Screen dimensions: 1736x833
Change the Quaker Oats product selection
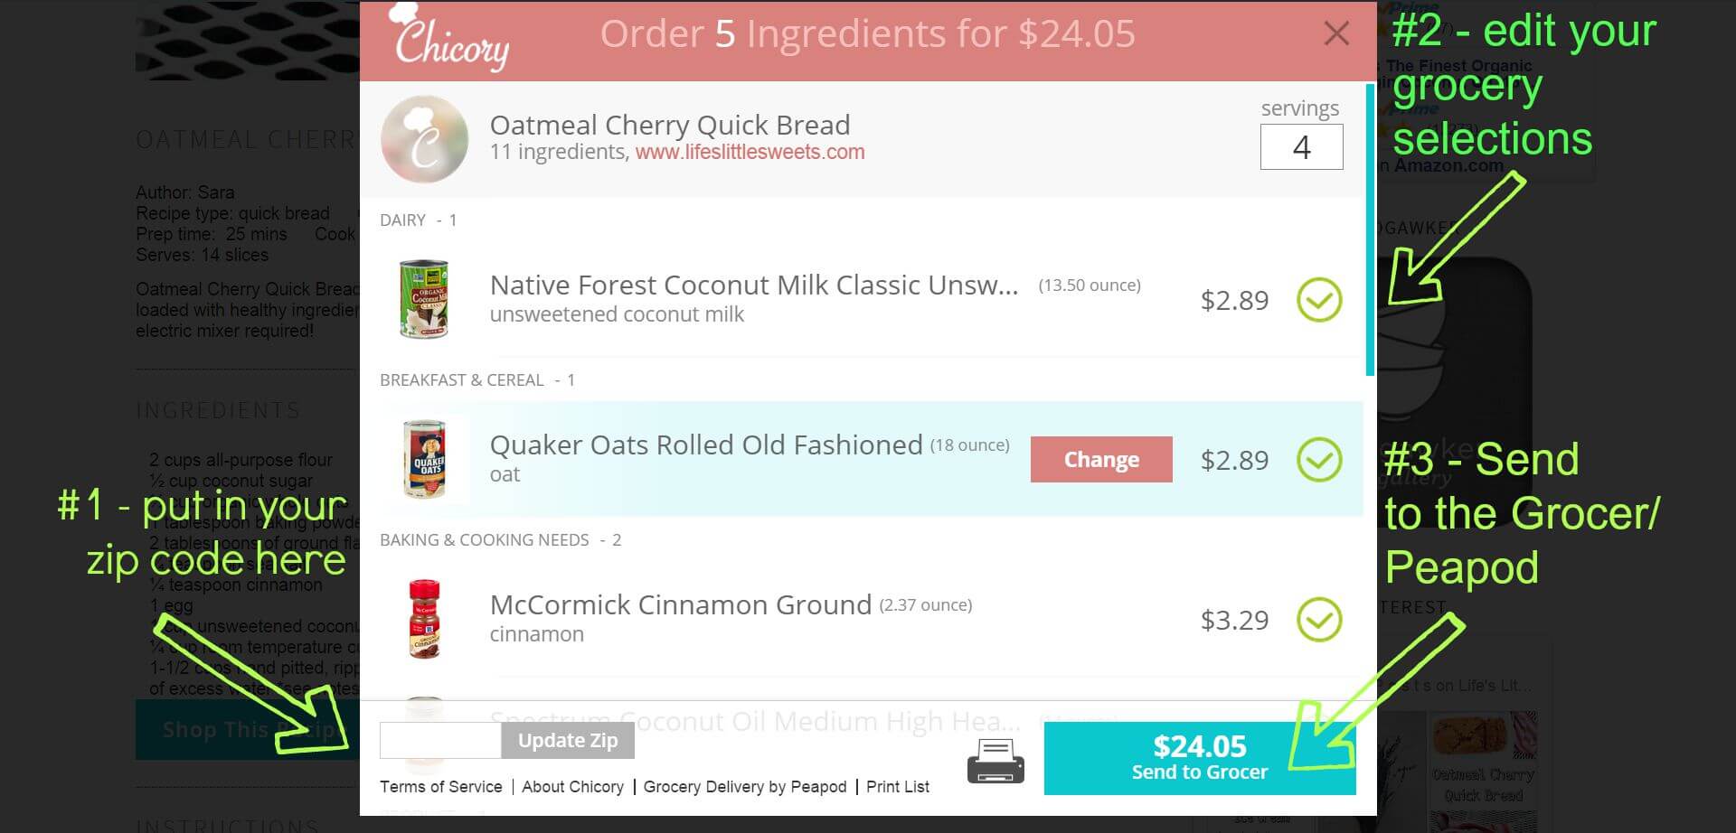click(x=1100, y=460)
